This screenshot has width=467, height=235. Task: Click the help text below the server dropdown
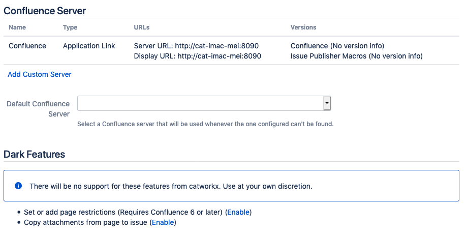pyautogui.click(x=205, y=124)
